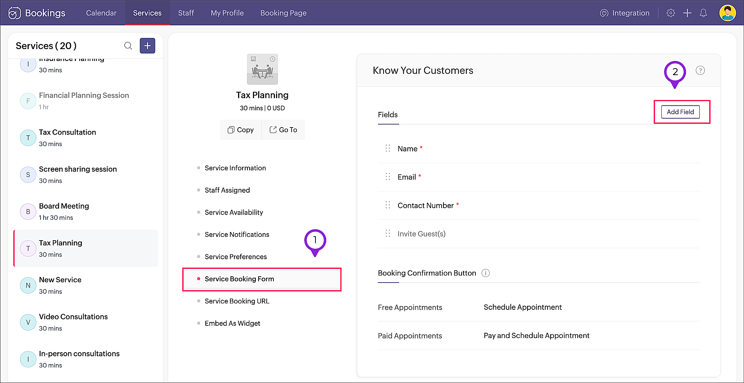This screenshot has height=383, width=744.
Task: Open the Integration link
Action: tap(625, 13)
